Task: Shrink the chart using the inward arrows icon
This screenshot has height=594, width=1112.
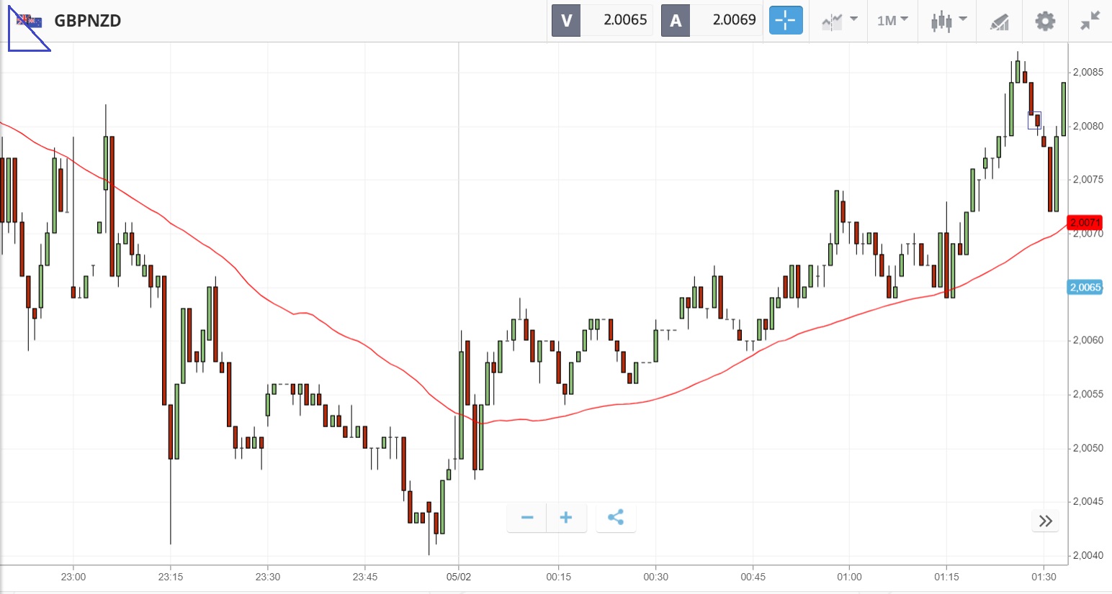Action: [1090, 20]
